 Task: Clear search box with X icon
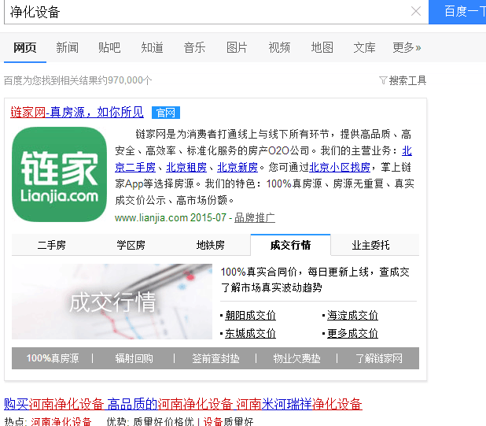(x=416, y=12)
